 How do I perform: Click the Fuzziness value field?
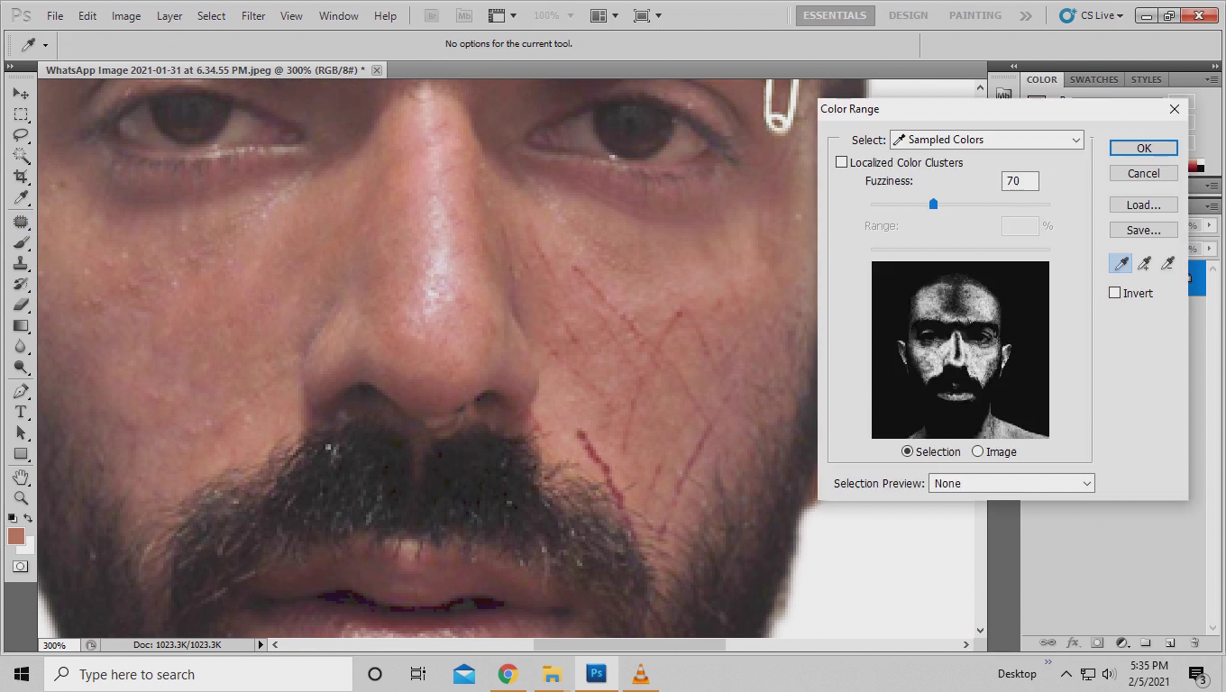pyautogui.click(x=1020, y=181)
